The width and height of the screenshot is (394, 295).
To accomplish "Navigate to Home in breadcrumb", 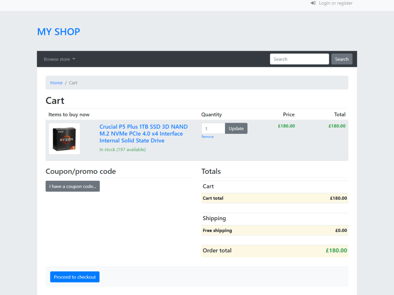I will [x=56, y=83].
